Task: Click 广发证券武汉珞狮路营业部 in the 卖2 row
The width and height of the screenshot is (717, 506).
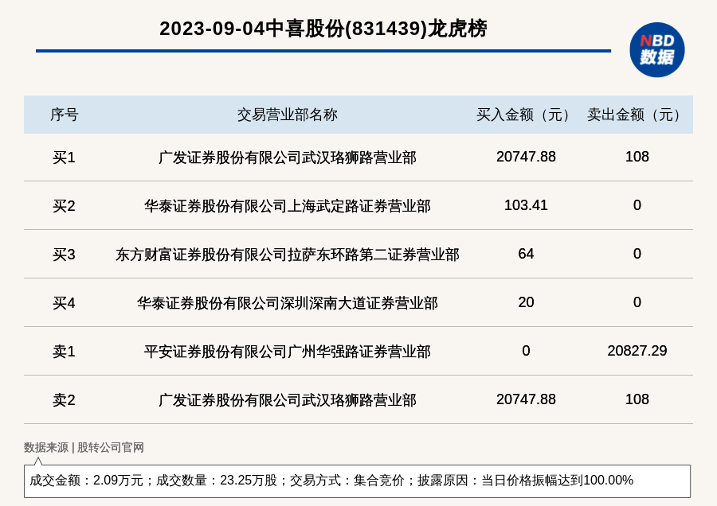Action: click(x=287, y=400)
